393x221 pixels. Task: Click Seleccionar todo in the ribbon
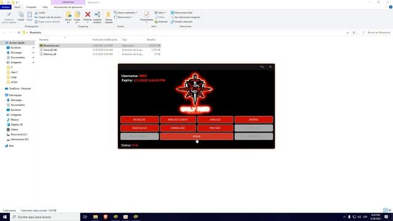[182, 12]
